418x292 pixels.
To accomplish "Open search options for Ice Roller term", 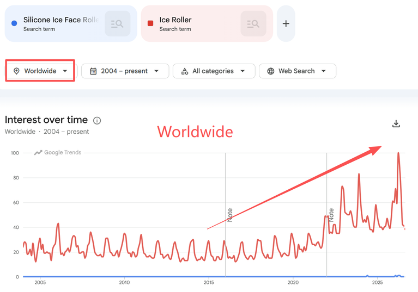I will (x=253, y=24).
